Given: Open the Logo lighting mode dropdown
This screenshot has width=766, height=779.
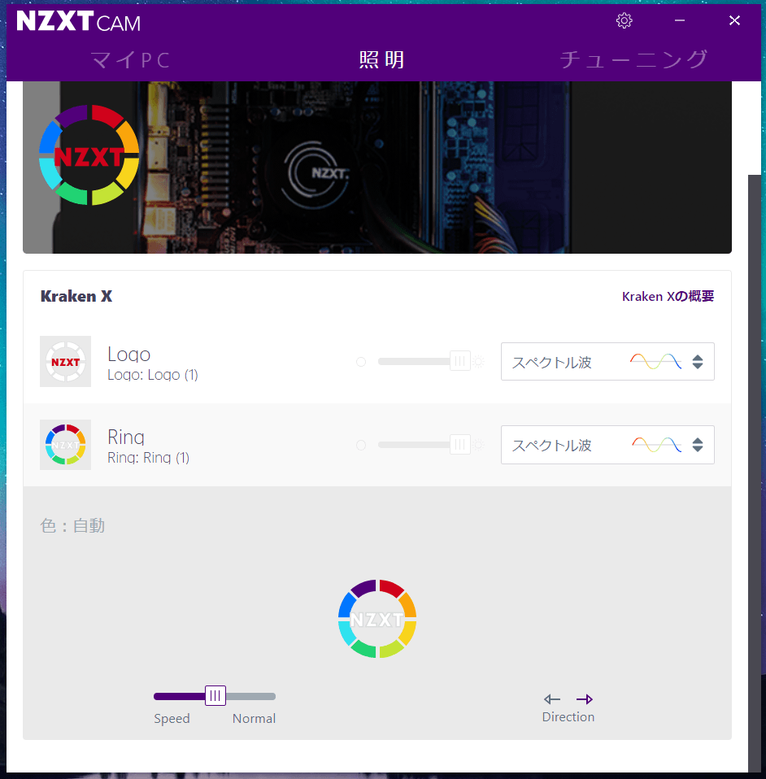Looking at the screenshot, I should click(607, 362).
